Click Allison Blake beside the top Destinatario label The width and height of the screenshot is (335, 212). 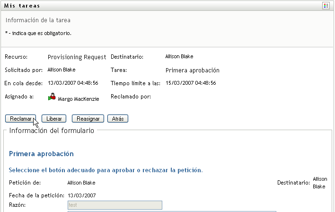pos(179,56)
